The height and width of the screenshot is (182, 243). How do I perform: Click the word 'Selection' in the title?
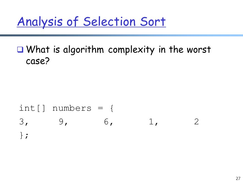(109, 21)
